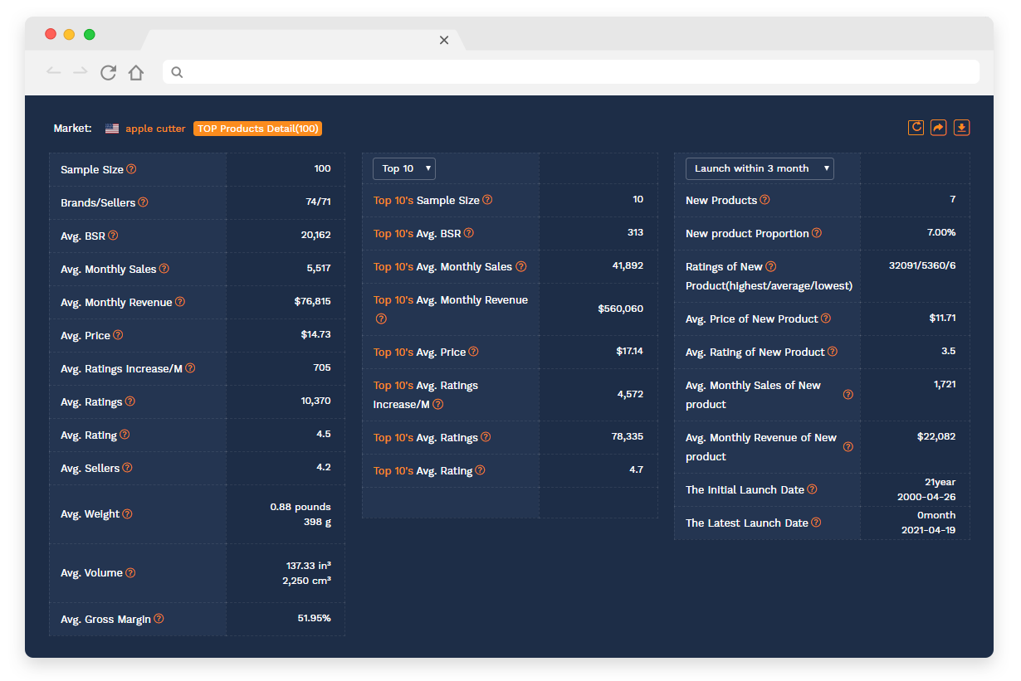Open the Top 10 selector dropdown
The height and width of the screenshot is (681, 1021).
403,168
